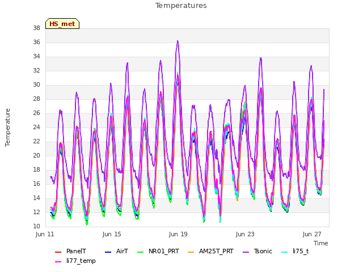
Task: Click the Jun 15 x-axis tick label
Action: tap(112, 234)
